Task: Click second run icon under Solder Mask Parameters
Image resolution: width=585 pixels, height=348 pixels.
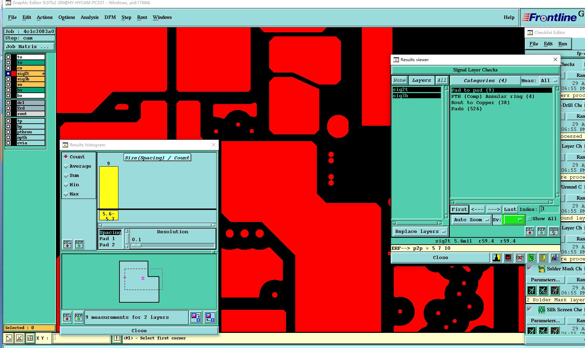Action: (543, 290)
